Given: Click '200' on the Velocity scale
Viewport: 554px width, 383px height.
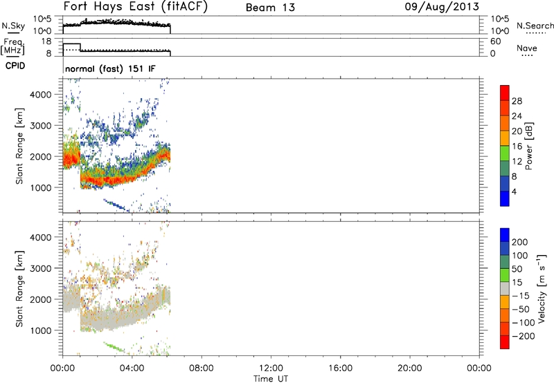Looking at the screenshot, I should [520, 242].
